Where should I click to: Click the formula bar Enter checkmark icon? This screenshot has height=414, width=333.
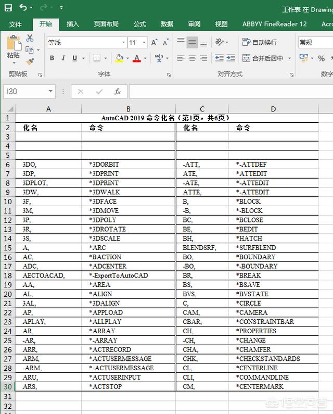[99, 92]
